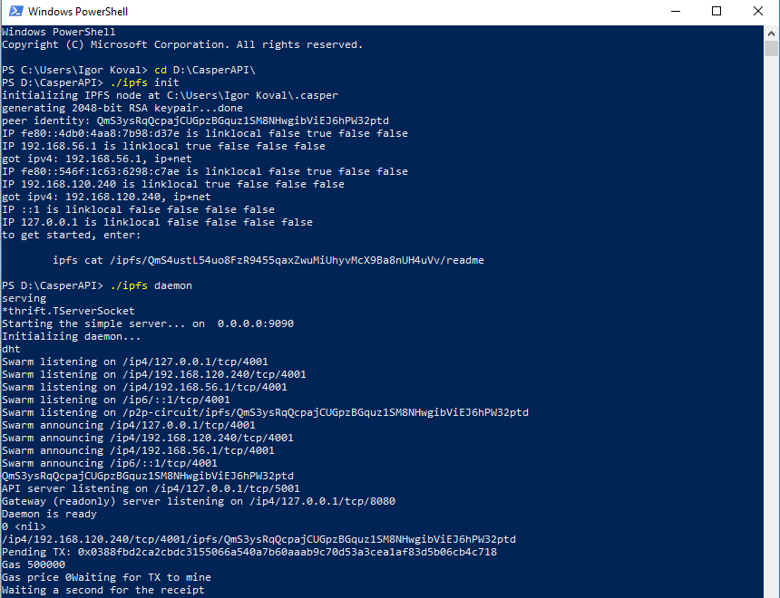Click the 'Daemon is ready' line
The image size is (780, 598).
(x=49, y=514)
